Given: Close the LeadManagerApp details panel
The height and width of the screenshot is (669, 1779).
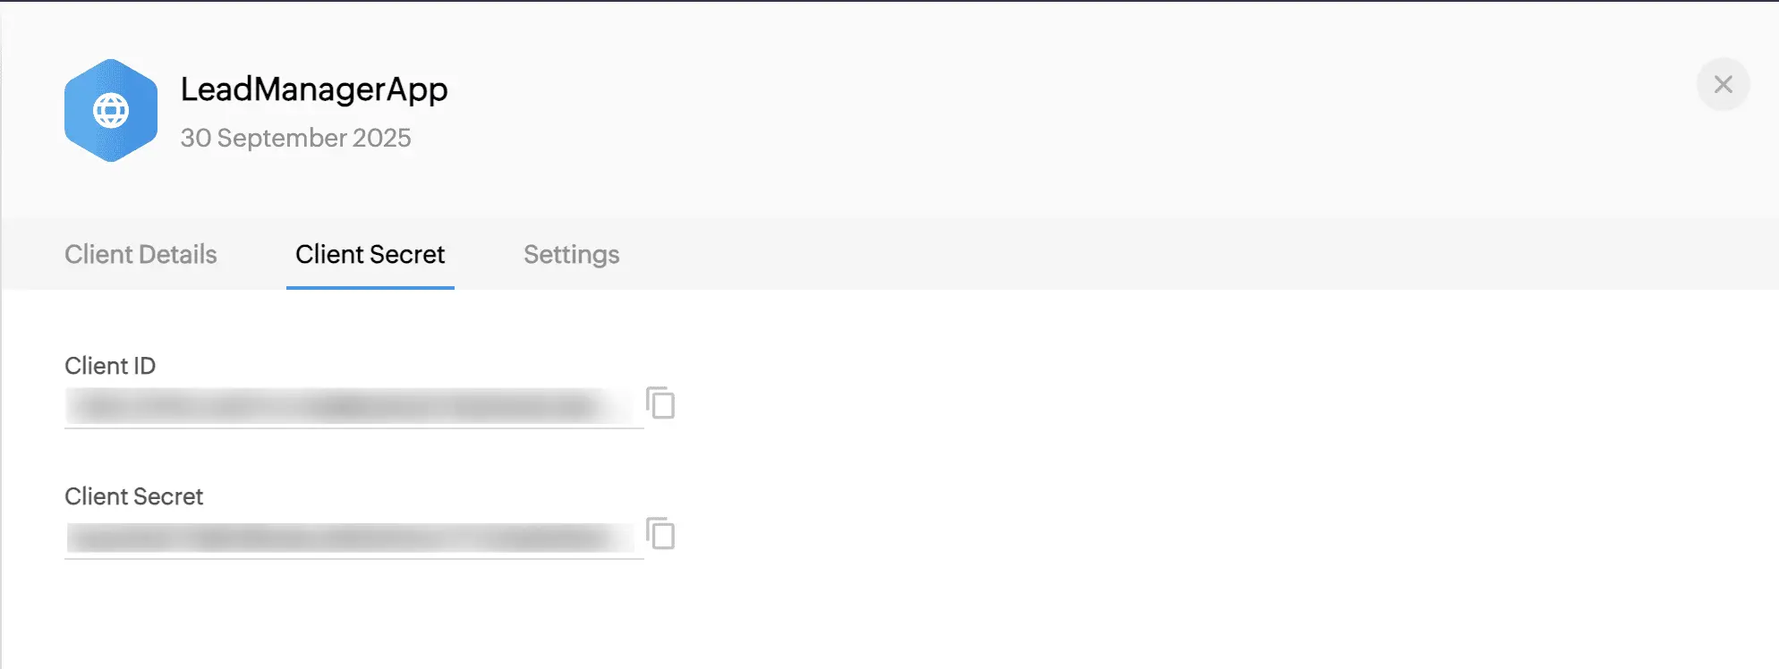Looking at the screenshot, I should [x=1723, y=84].
